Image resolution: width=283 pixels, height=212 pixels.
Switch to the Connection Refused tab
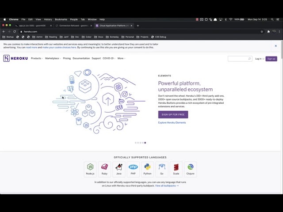pos(74,26)
